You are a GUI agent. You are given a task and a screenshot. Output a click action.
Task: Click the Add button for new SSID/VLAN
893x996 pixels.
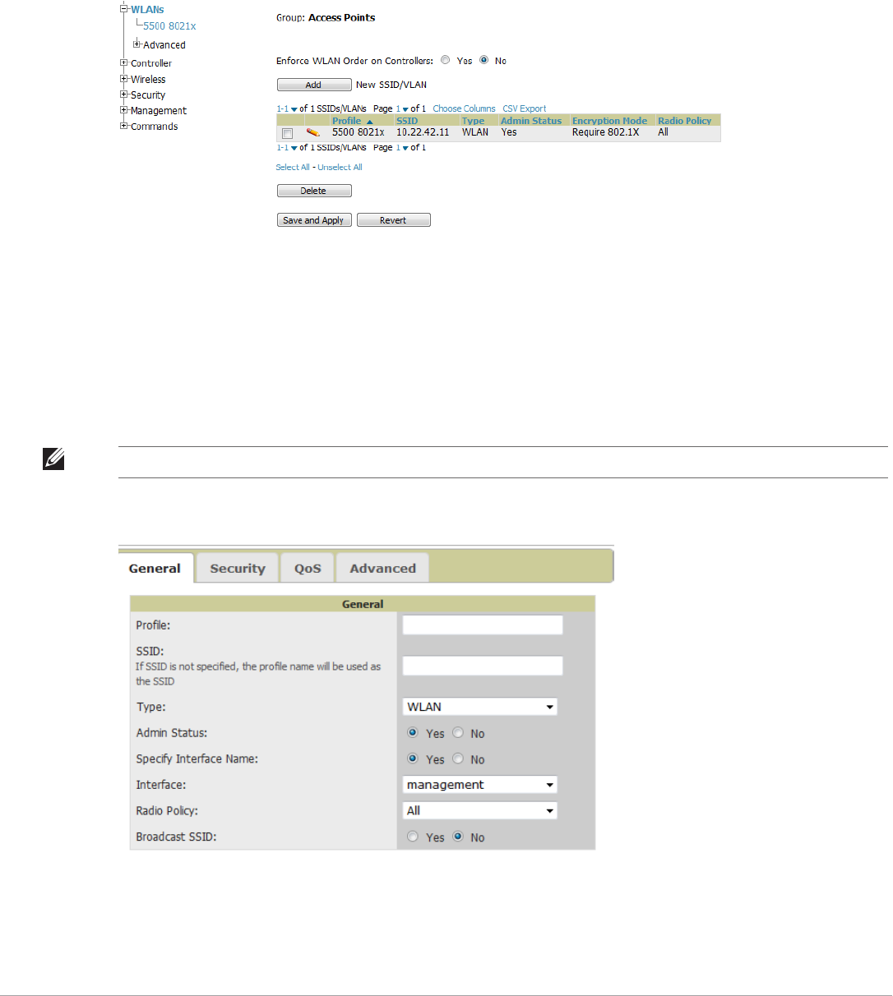point(314,85)
